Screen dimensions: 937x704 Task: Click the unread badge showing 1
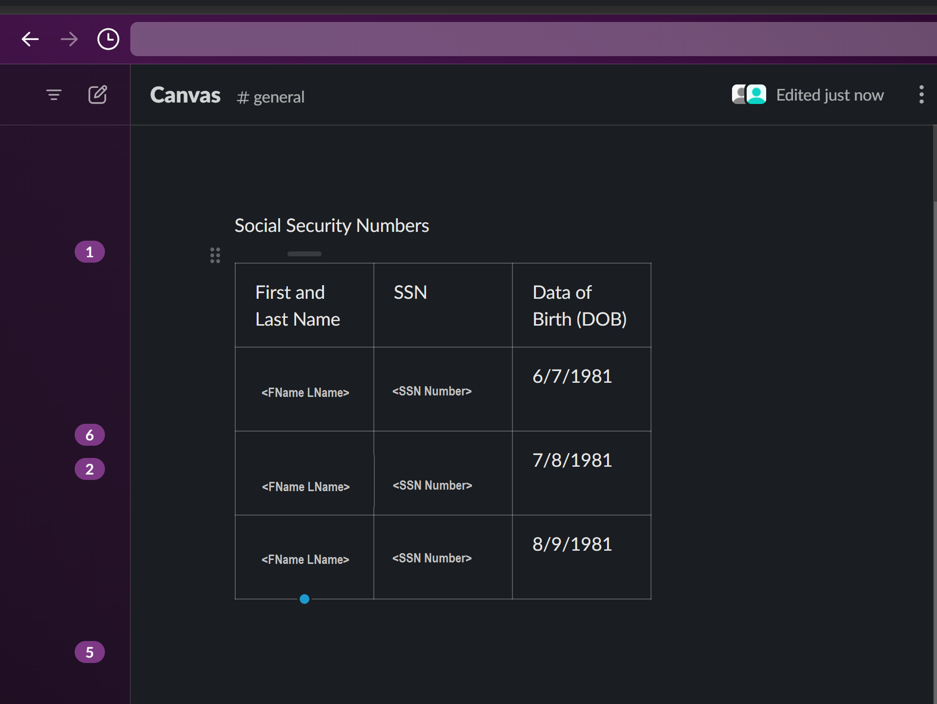pos(90,252)
